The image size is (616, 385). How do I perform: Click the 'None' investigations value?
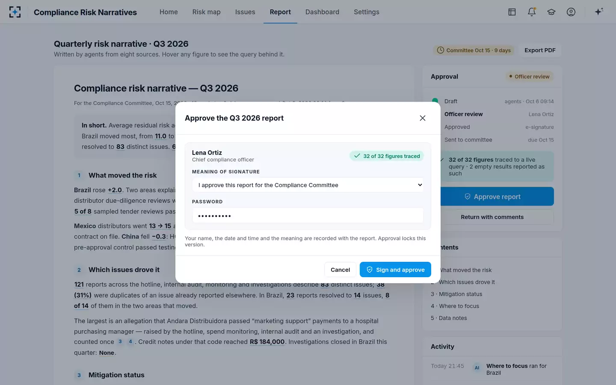point(107,353)
